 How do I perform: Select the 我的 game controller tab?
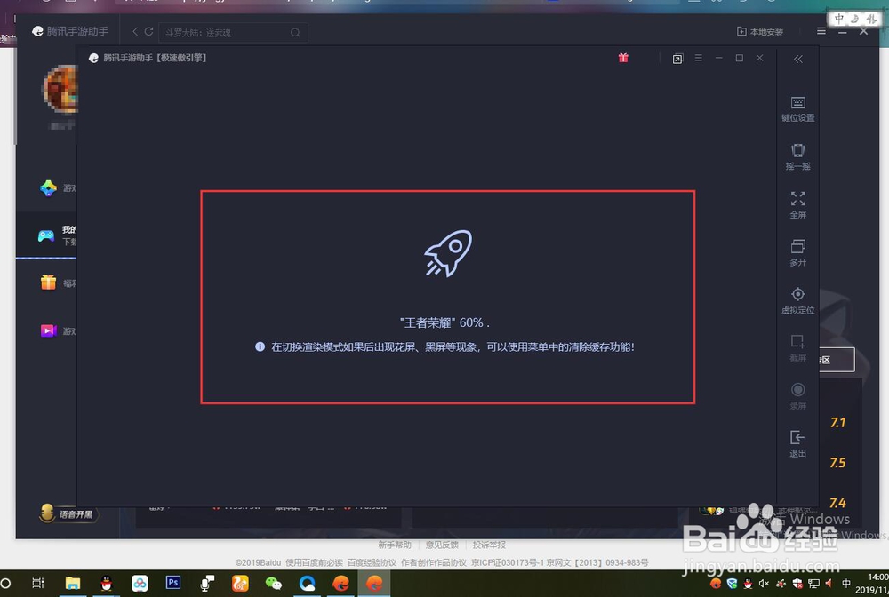[46, 235]
